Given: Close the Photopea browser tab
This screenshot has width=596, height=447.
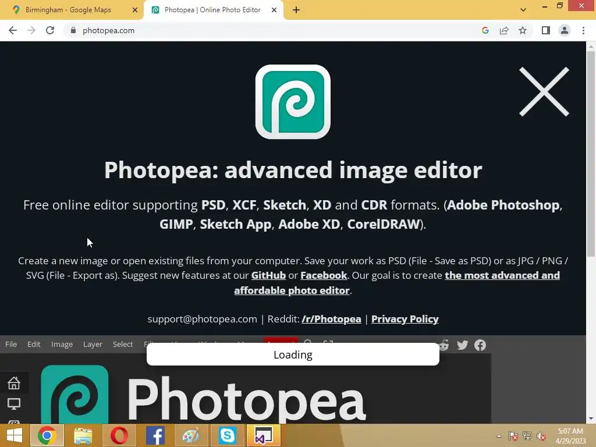Looking at the screenshot, I should pos(274,10).
